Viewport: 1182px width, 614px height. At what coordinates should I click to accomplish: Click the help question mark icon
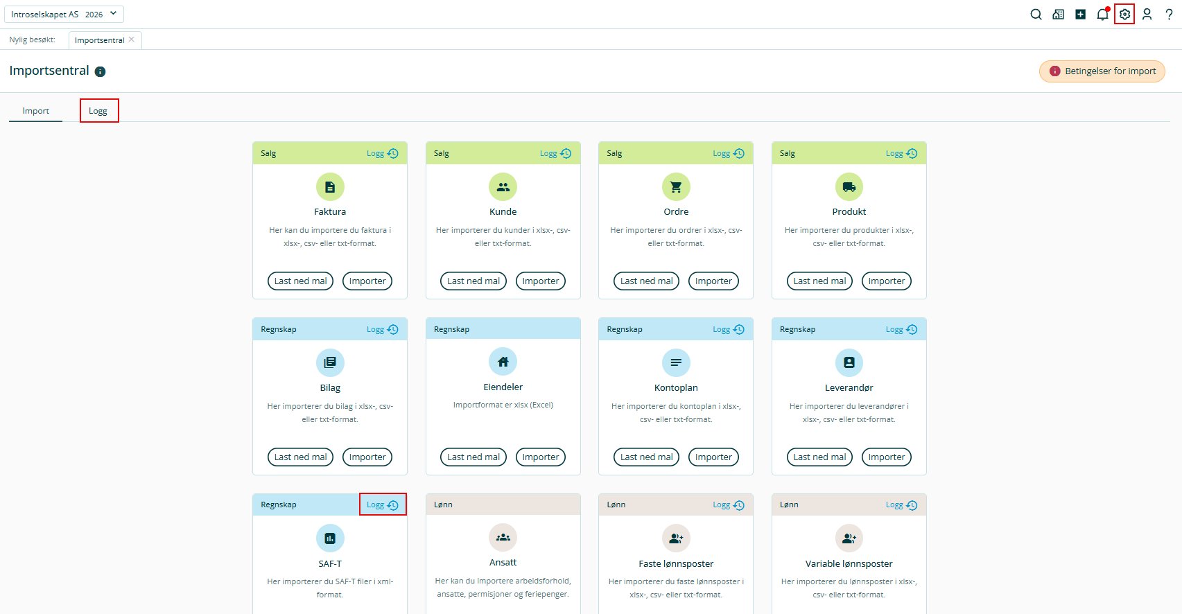[x=1169, y=15]
